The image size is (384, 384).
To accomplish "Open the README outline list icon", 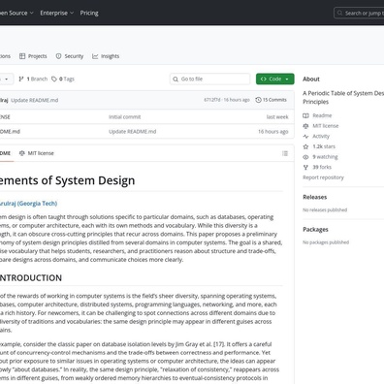I will pyautogui.click(x=285, y=153).
